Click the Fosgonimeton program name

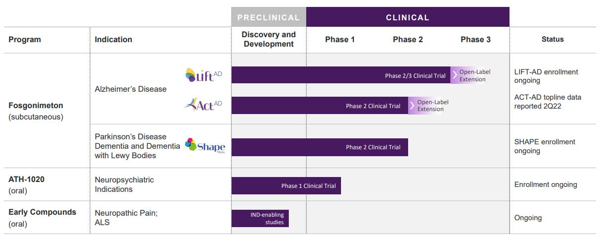tap(36, 106)
